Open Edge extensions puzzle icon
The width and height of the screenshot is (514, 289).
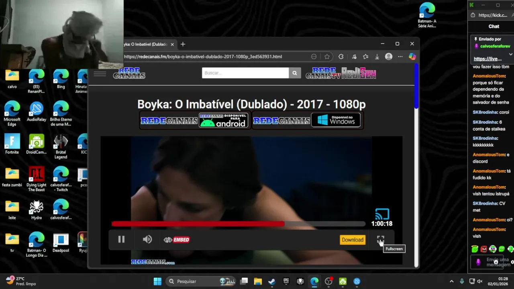341,57
